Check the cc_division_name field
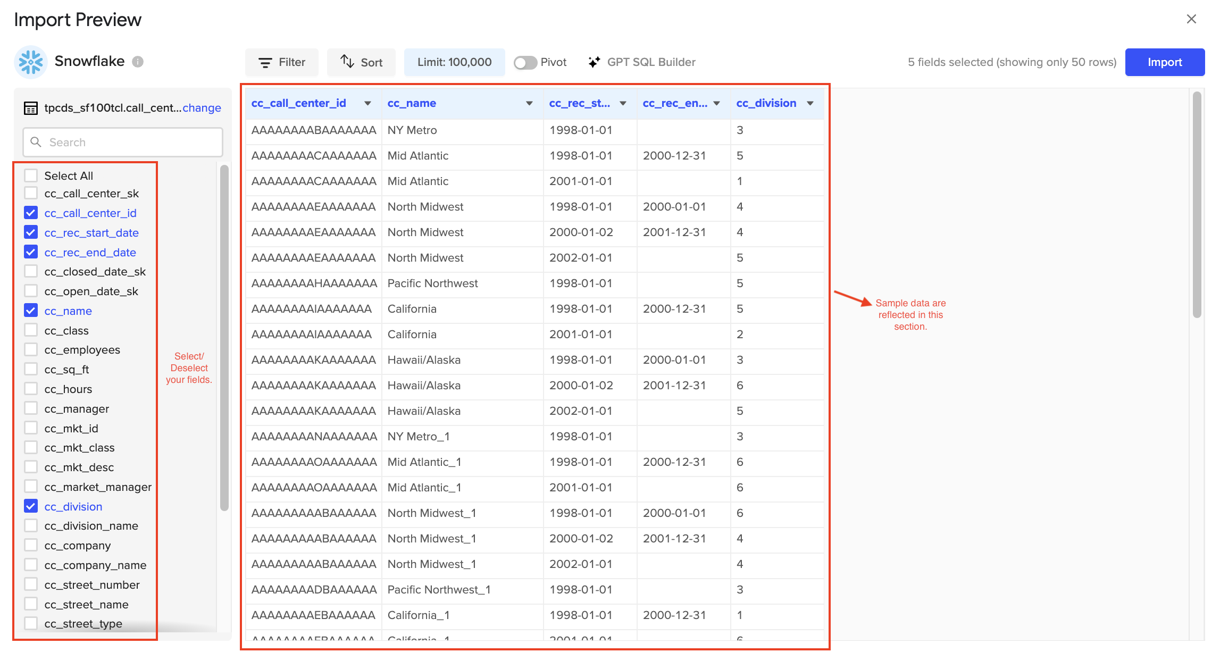The height and width of the screenshot is (652, 1220). pyautogui.click(x=31, y=526)
